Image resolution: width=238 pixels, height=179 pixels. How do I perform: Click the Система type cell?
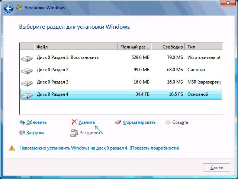pyautogui.click(x=196, y=70)
